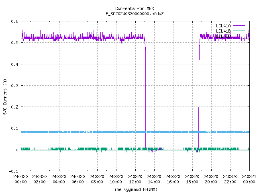Select the LCL42B legend label
The height and width of the screenshot is (193, 257).
pos(223,36)
